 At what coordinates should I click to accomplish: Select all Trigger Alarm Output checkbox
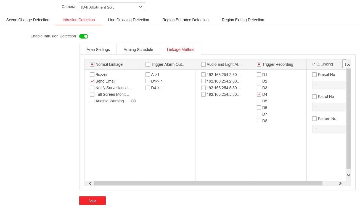(x=148, y=64)
